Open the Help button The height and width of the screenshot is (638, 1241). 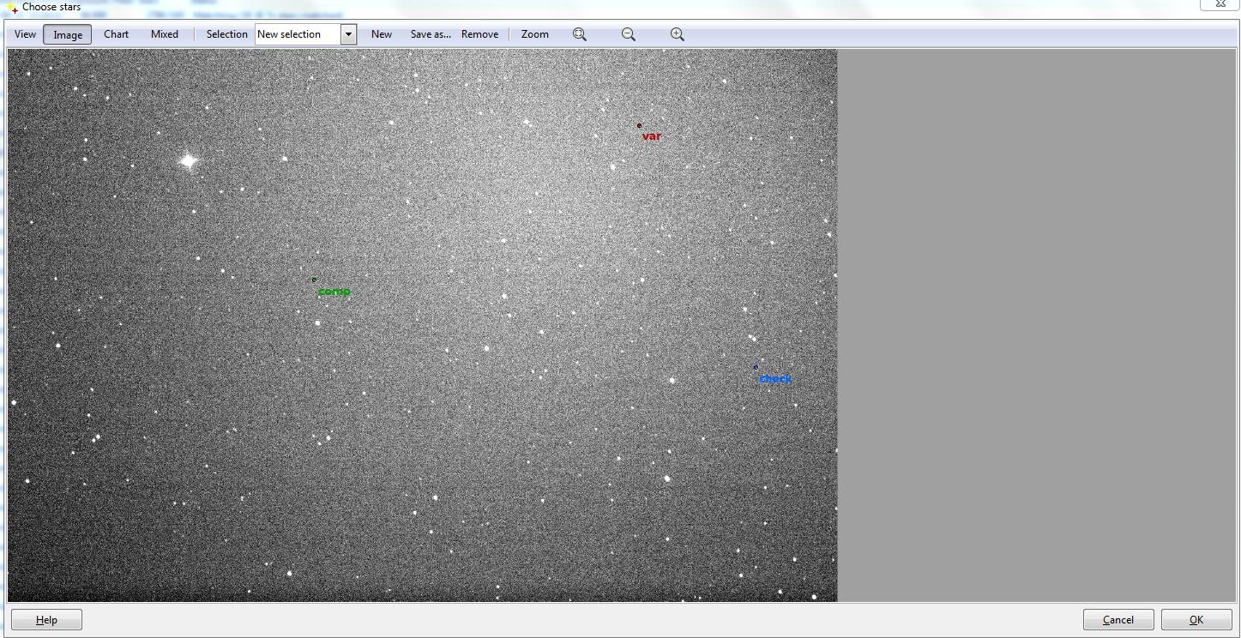pyautogui.click(x=46, y=620)
